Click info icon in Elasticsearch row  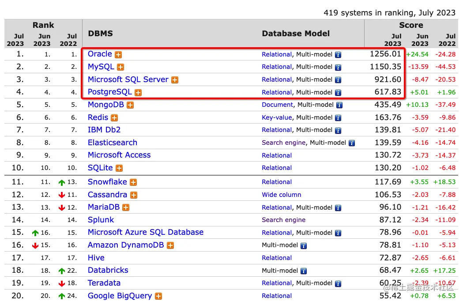(x=352, y=143)
